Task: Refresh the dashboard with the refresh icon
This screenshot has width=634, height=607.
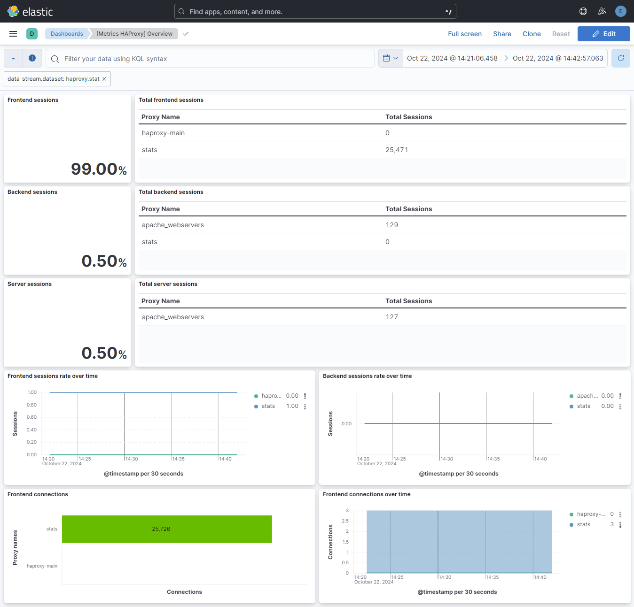Action: coord(620,58)
